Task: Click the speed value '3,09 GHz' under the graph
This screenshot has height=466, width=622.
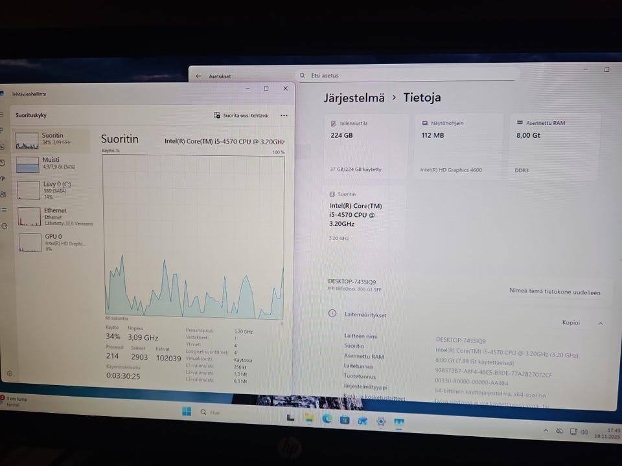Action: point(143,337)
